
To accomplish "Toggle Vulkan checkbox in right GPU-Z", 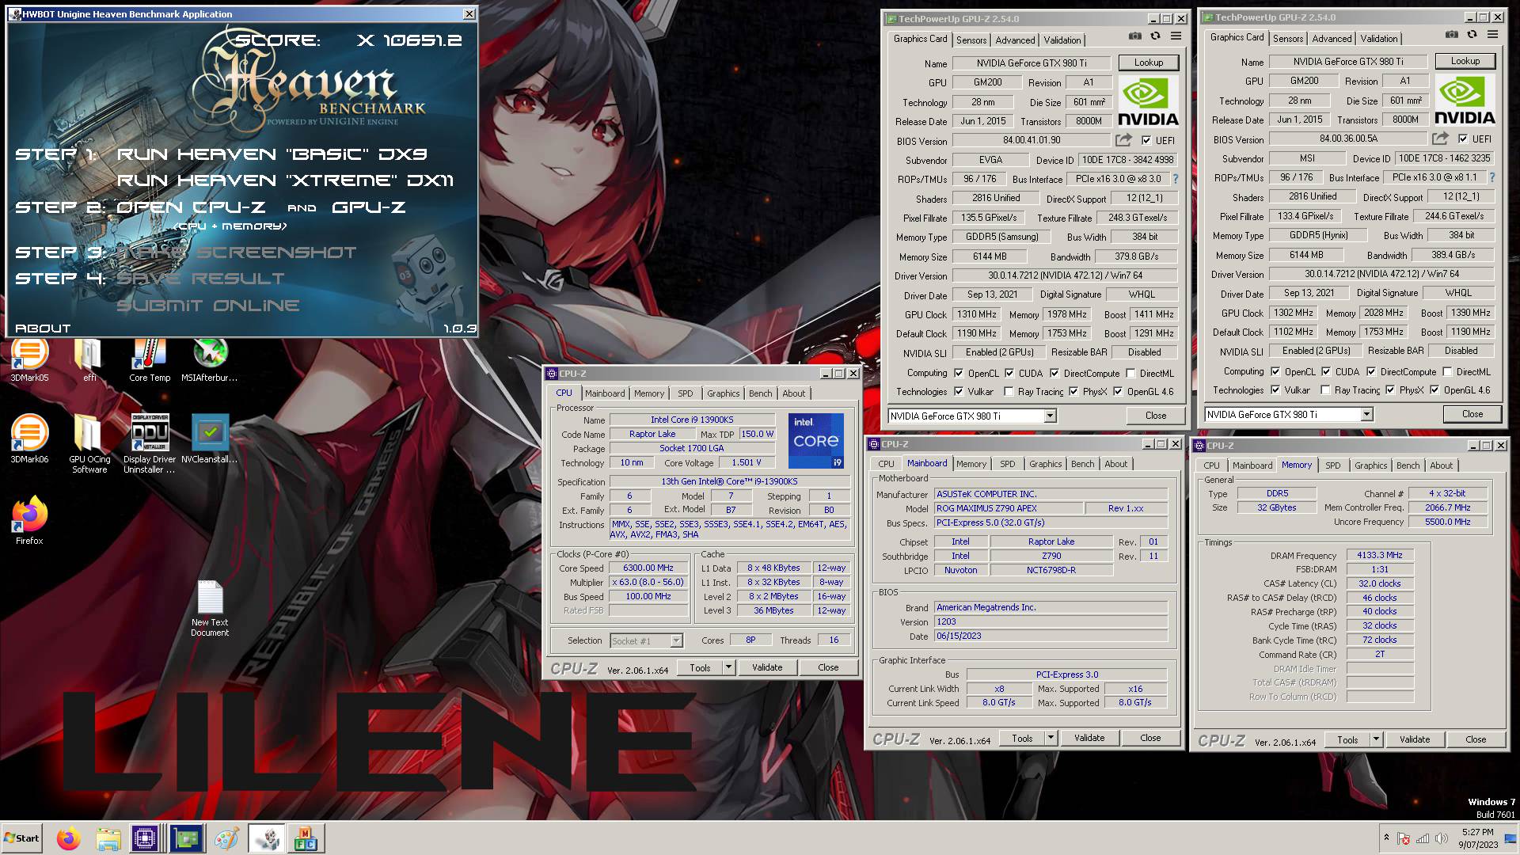I will 1275,389.
